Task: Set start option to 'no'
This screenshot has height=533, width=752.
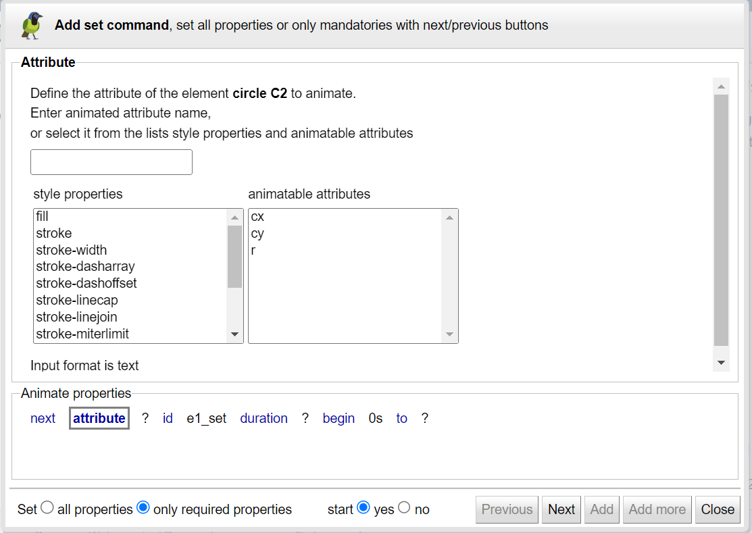Action: point(404,508)
